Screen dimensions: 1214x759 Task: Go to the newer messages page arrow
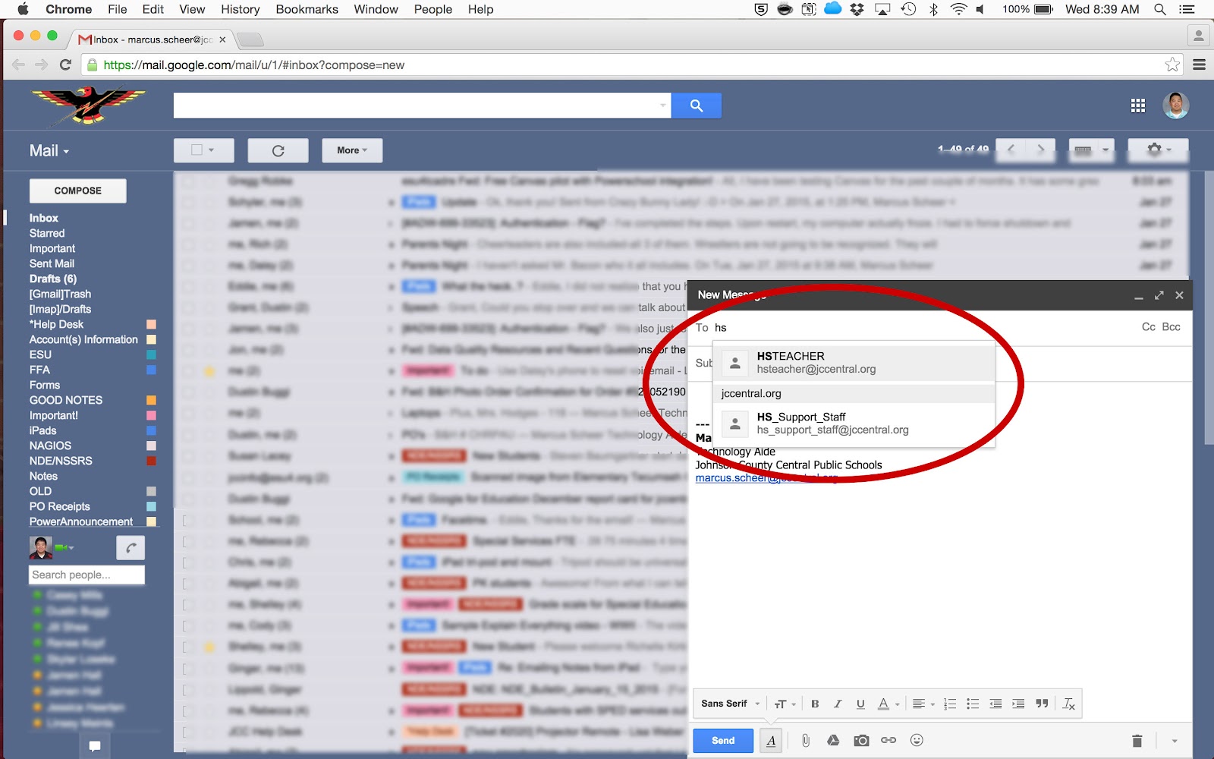click(x=1011, y=150)
